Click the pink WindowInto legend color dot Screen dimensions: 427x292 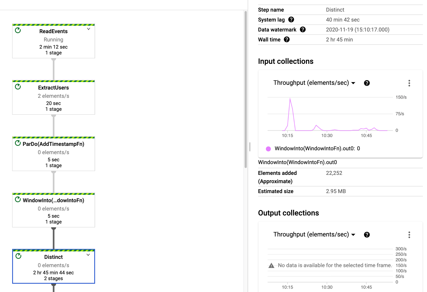click(268, 149)
